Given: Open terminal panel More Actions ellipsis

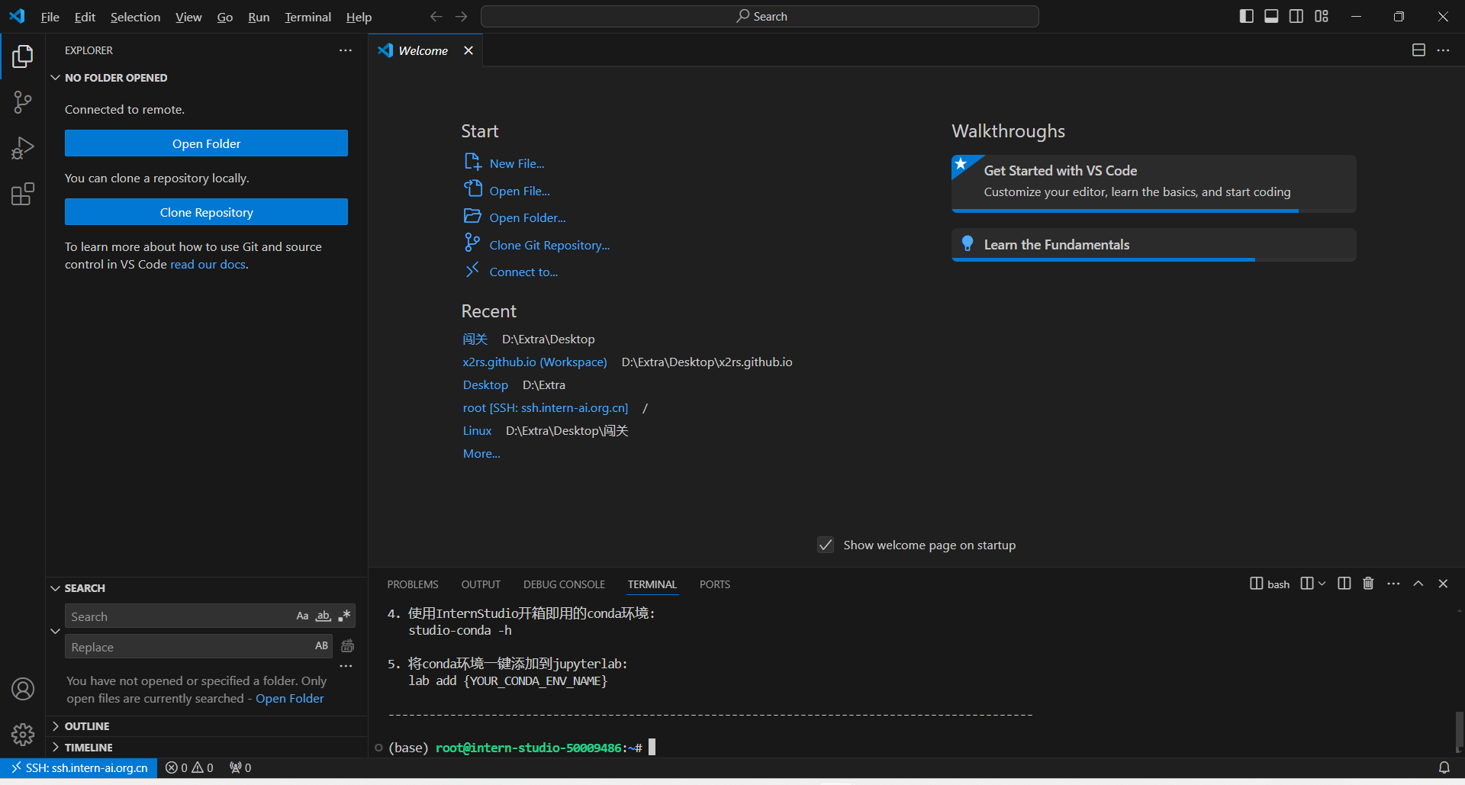Looking at the screenshot, I should 1393,584.
